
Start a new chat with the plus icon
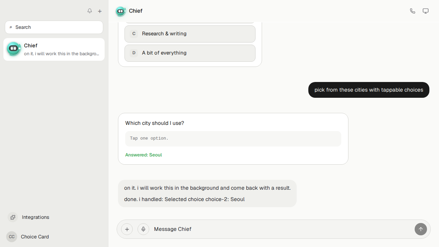pyautogui.click(x=100, y=11)
